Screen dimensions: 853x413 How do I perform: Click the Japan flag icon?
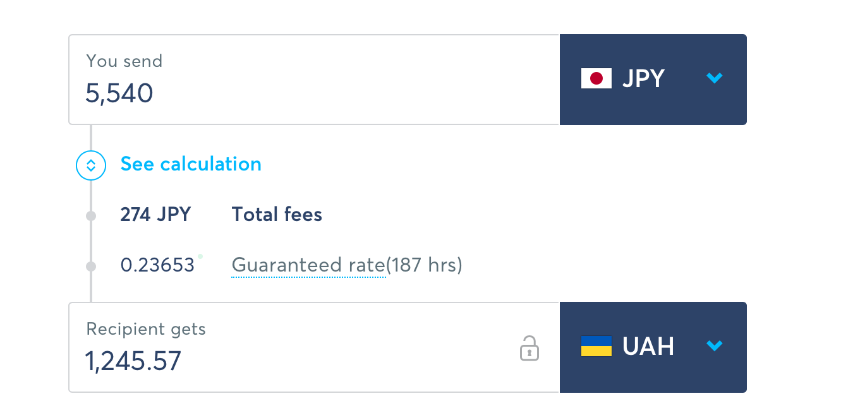point(596,79)
